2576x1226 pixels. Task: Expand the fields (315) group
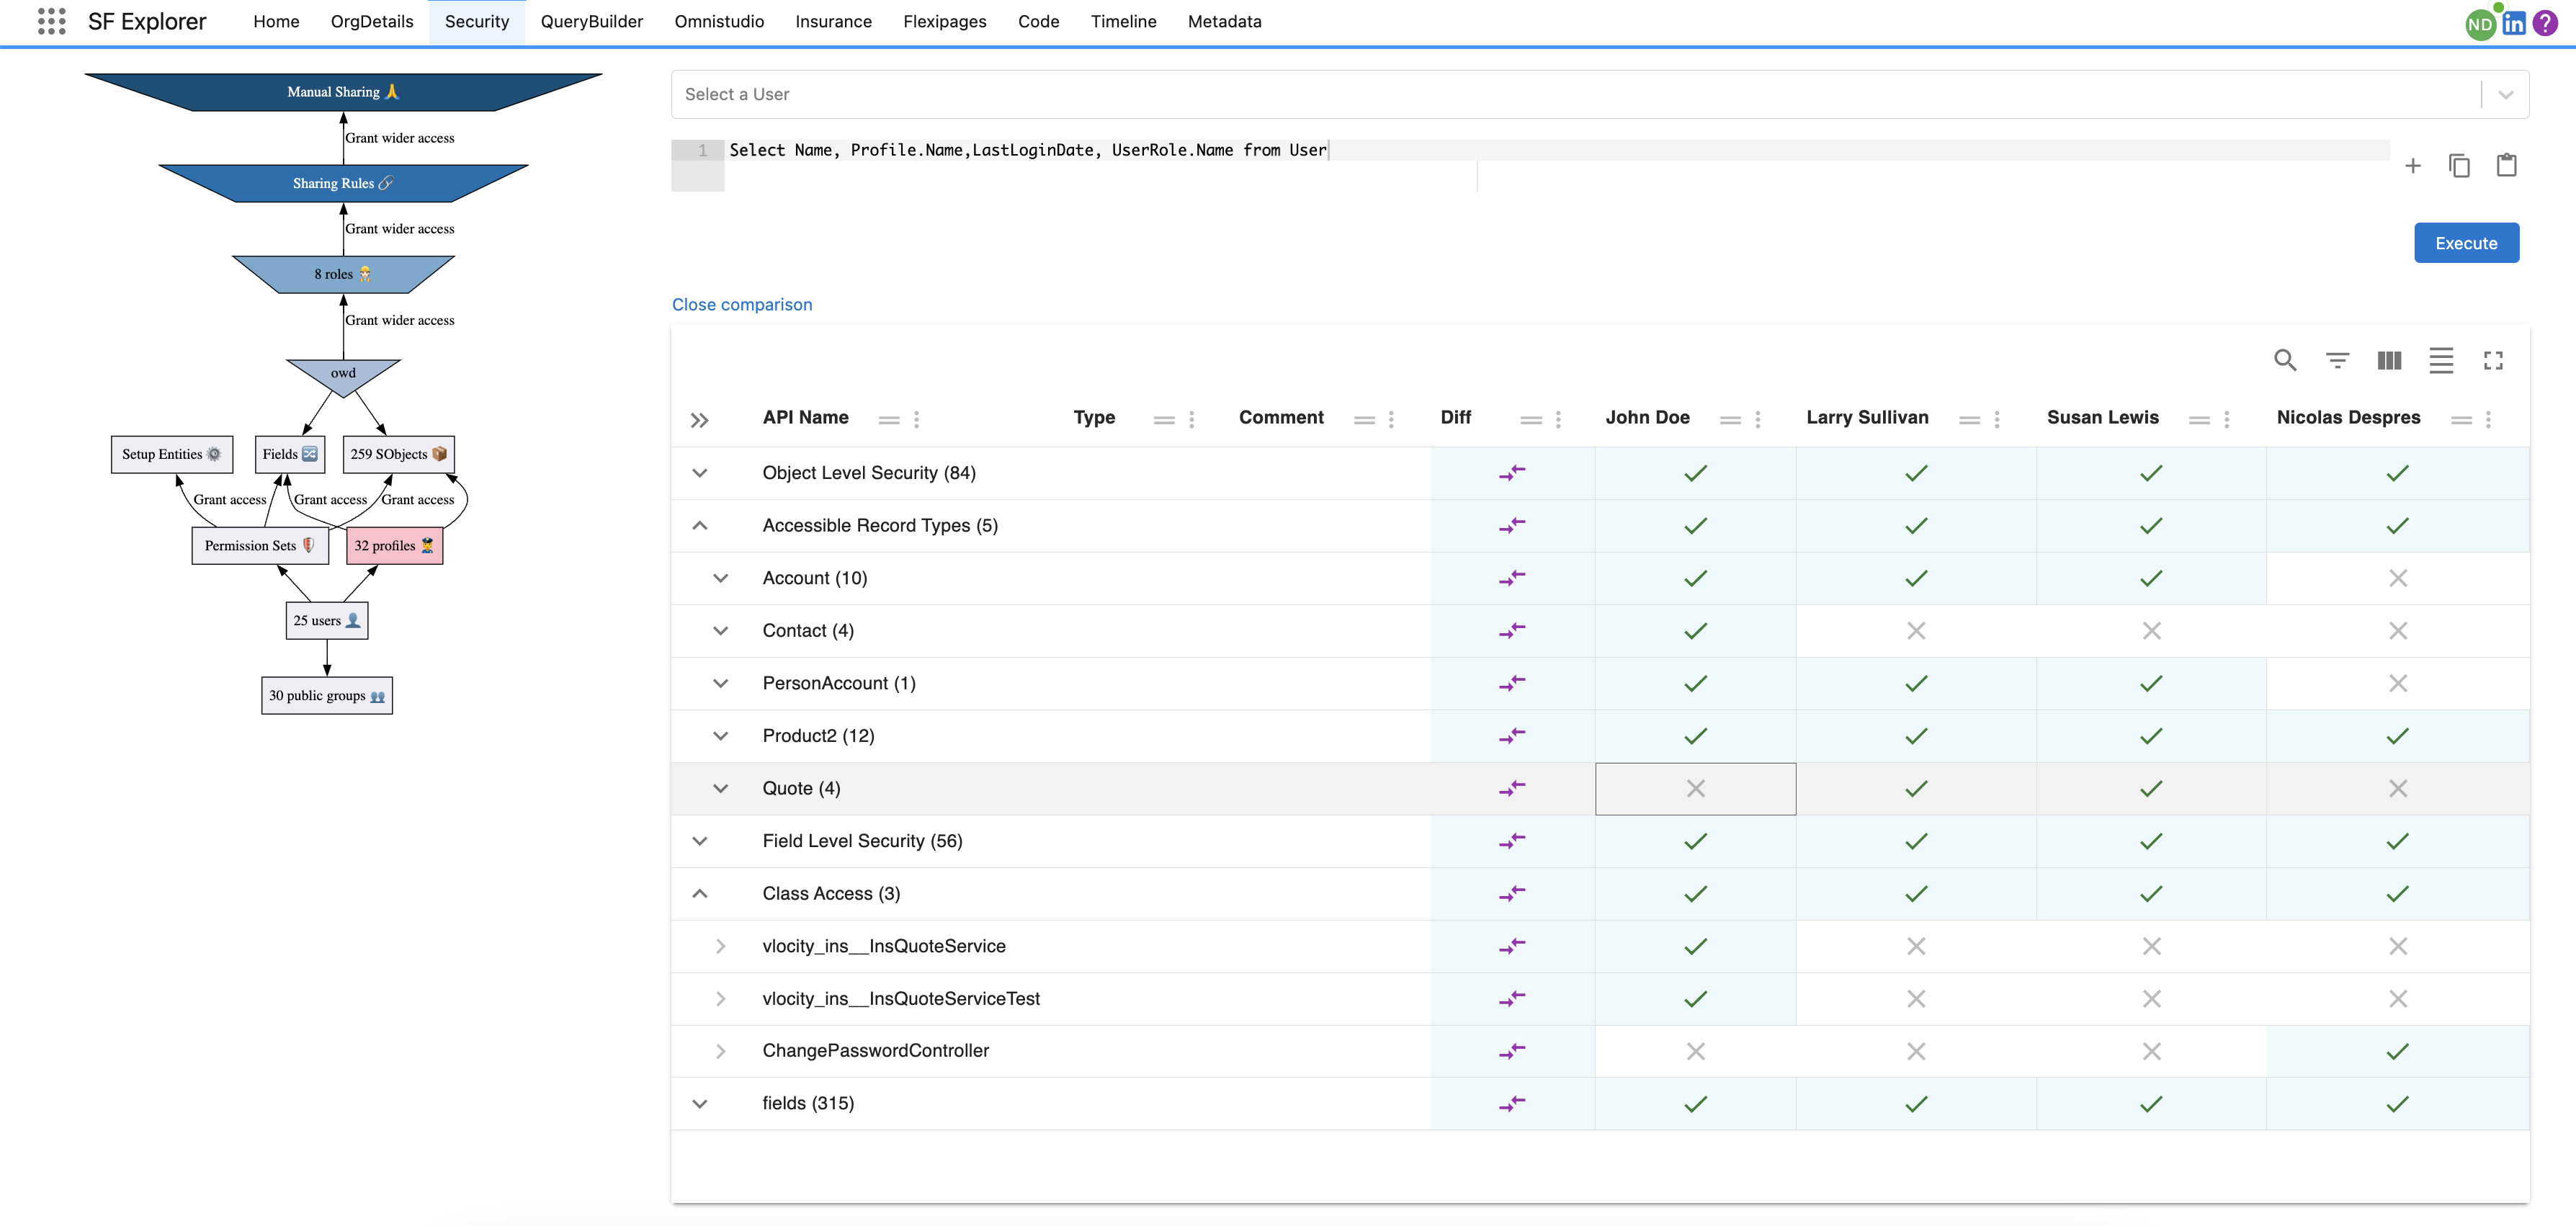[x=700, y=1104]
